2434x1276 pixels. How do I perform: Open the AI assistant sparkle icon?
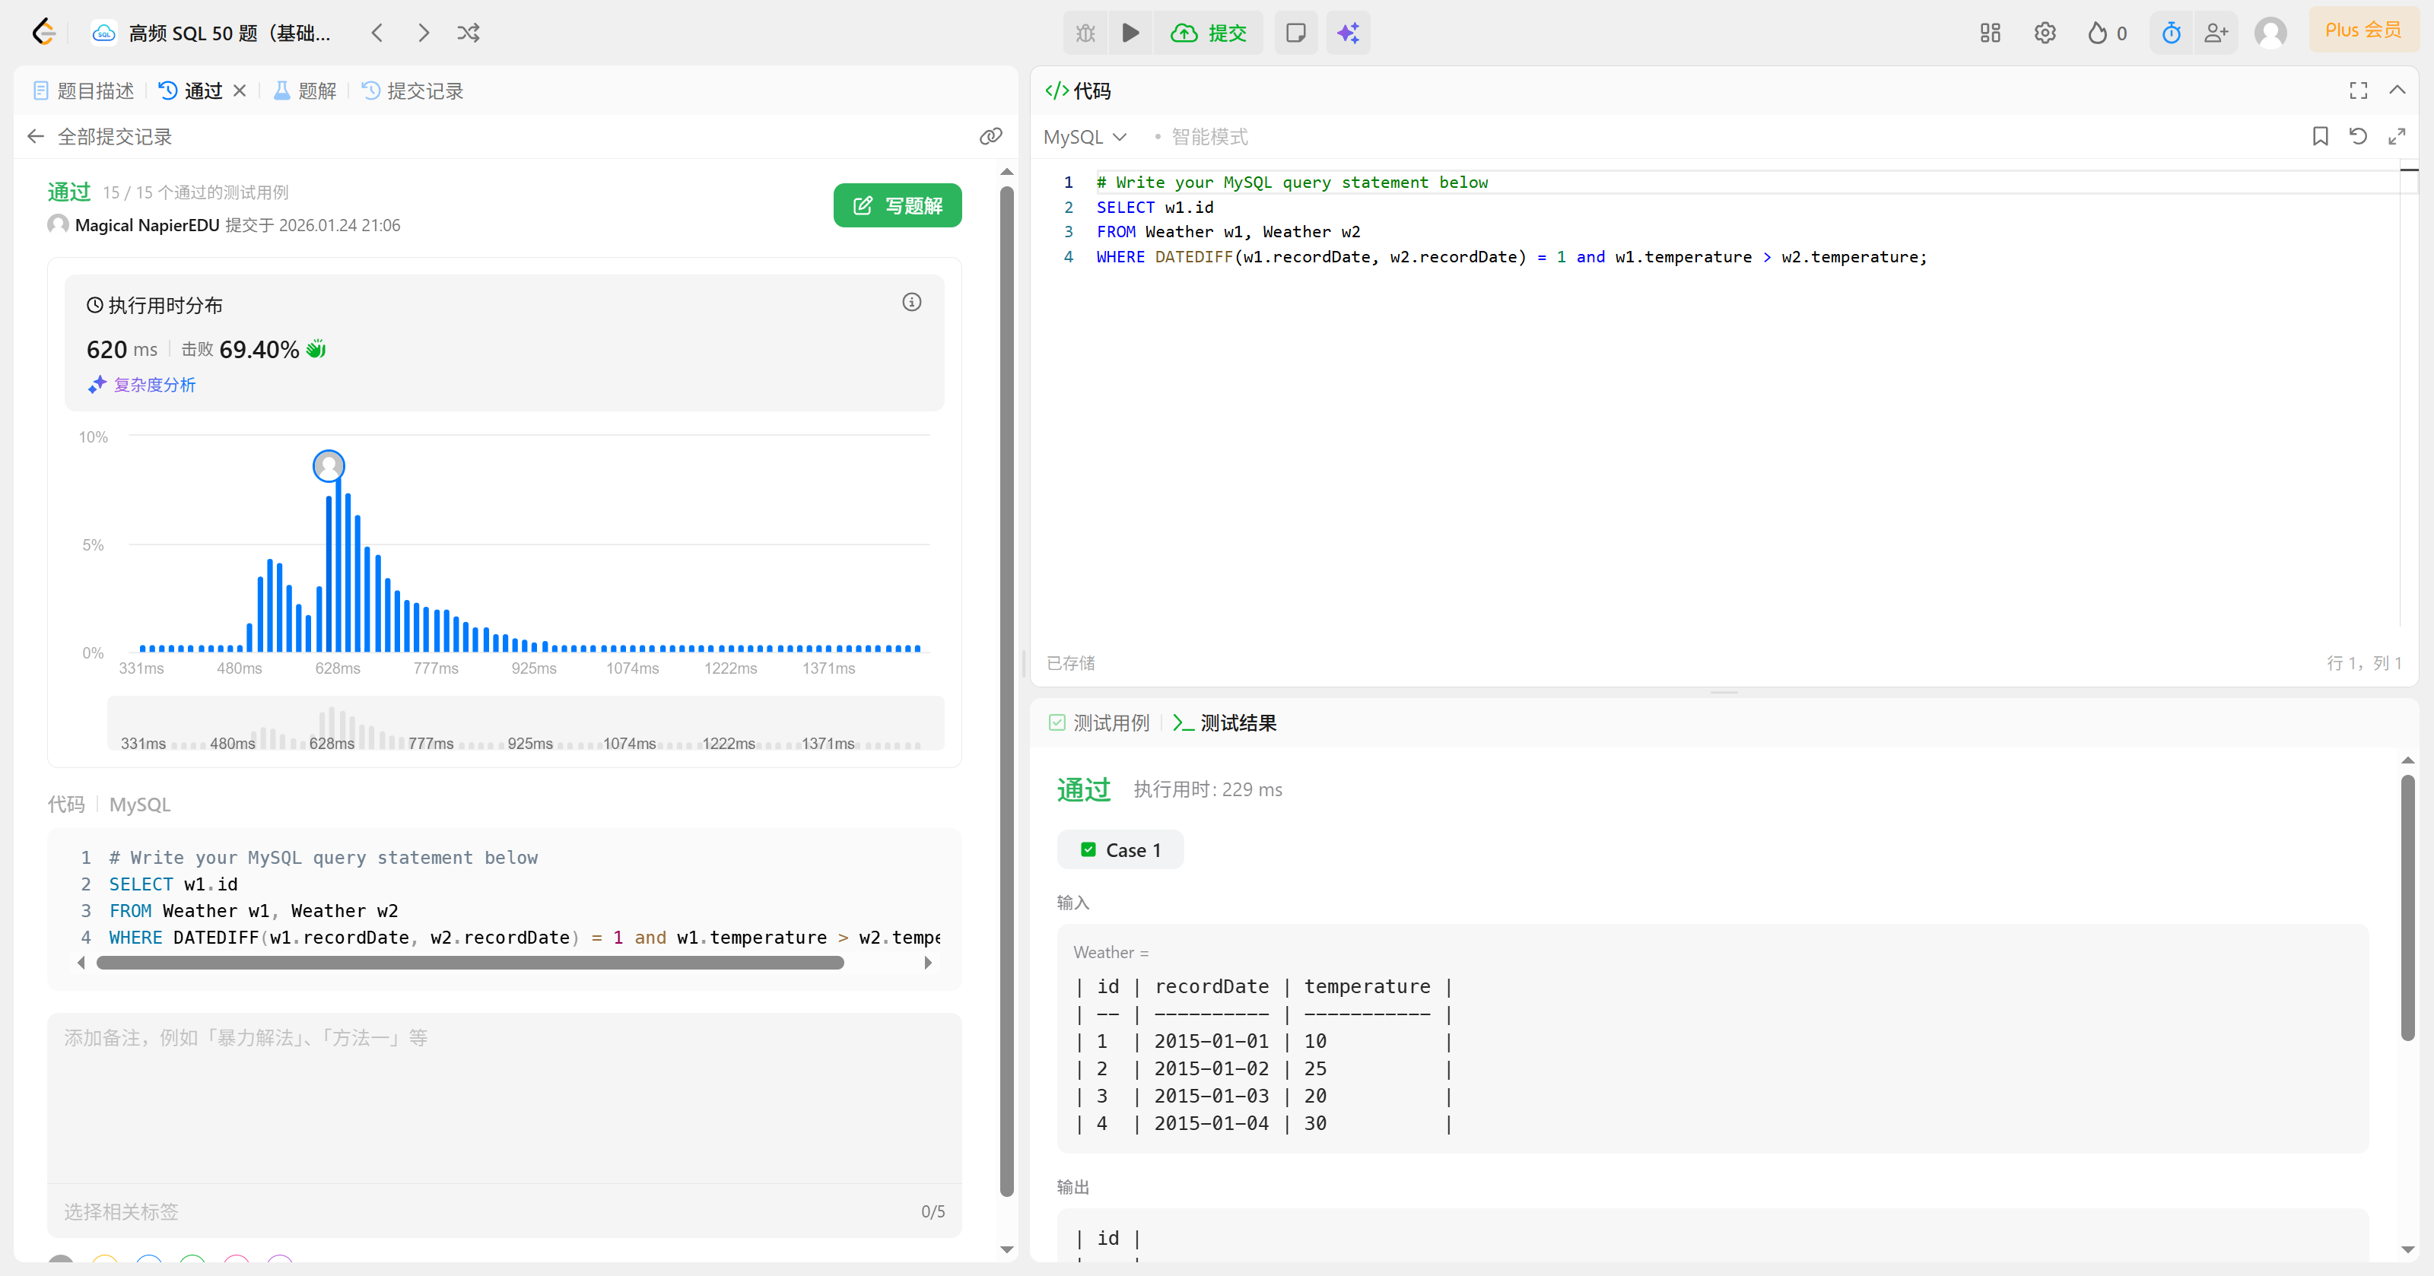(1347, 33)
